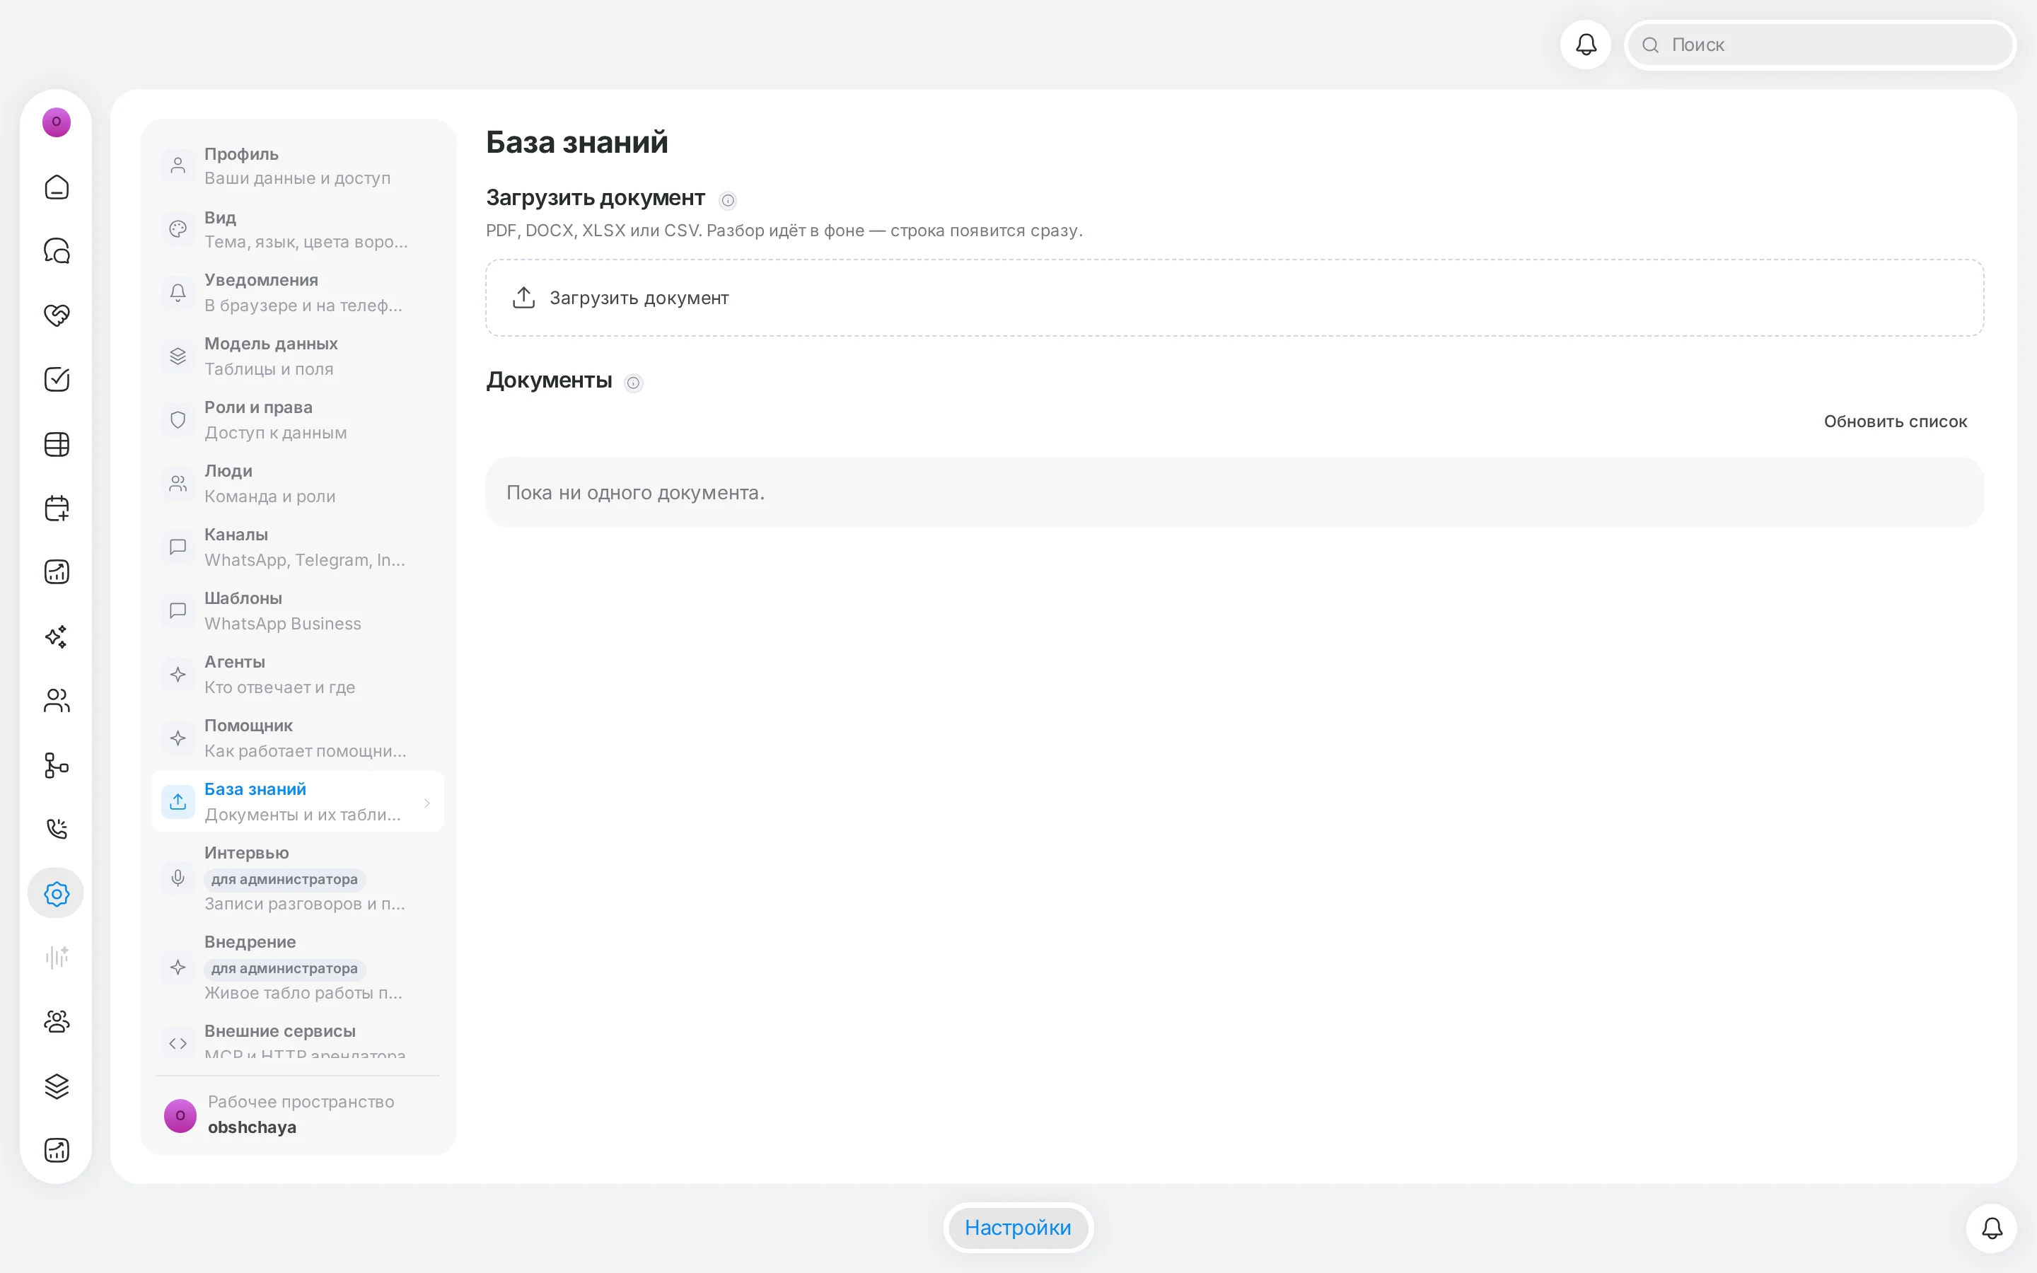Viewport: 2037px width, 1273px height.
Task: Open Люди team settings
Action: pyautogui.click(x=298, y=483)
